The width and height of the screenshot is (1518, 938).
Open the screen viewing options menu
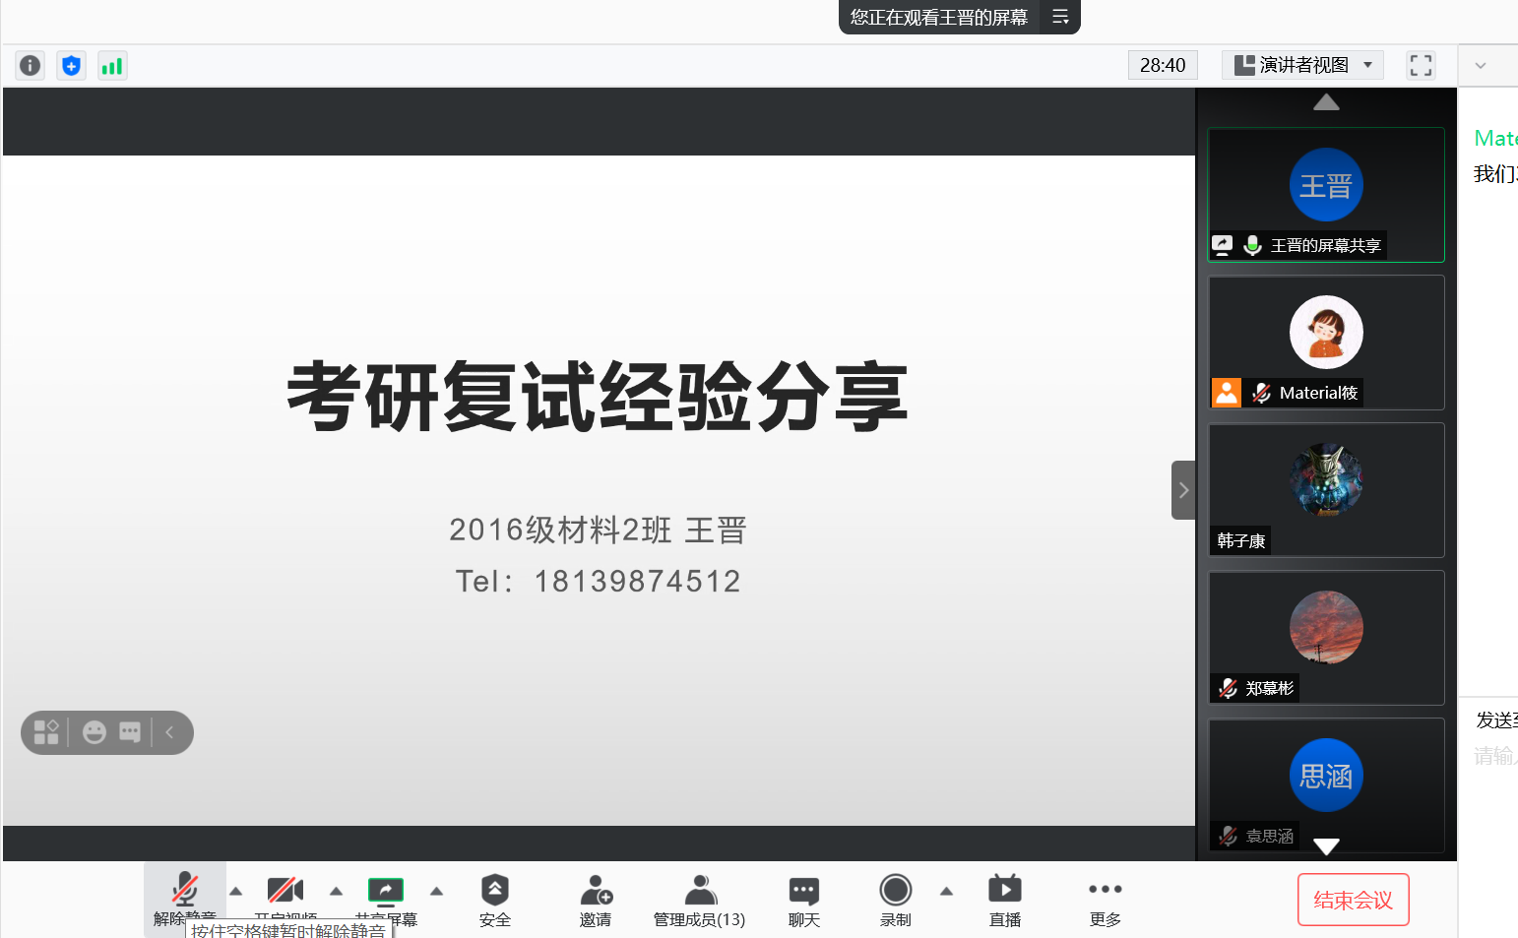point(1060,17)
